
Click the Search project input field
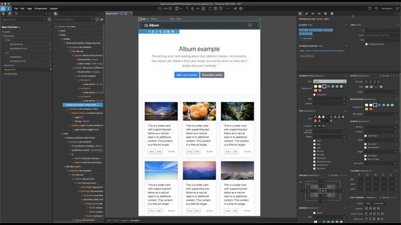pos(24,19)
